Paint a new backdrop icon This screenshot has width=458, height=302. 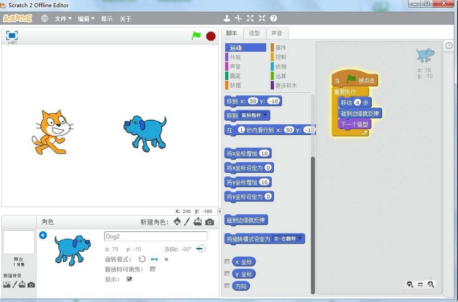coord(15,285)
